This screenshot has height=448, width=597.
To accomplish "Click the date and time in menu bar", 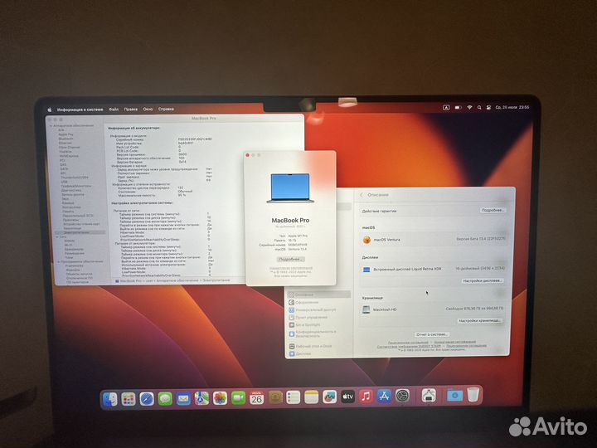I will click(x=512, y=107).
